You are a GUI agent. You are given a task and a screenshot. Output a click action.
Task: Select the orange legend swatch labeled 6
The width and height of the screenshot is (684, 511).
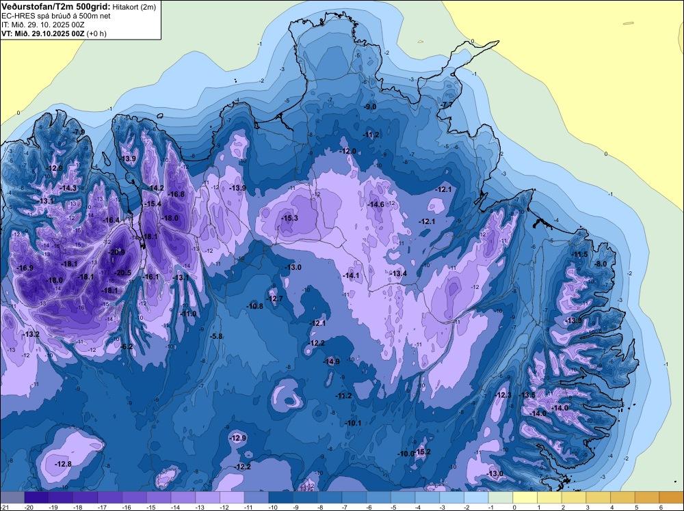672,497
